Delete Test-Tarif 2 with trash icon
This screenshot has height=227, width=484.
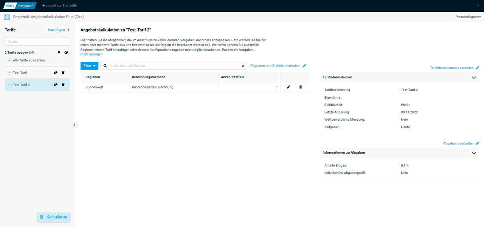[63, 85]
